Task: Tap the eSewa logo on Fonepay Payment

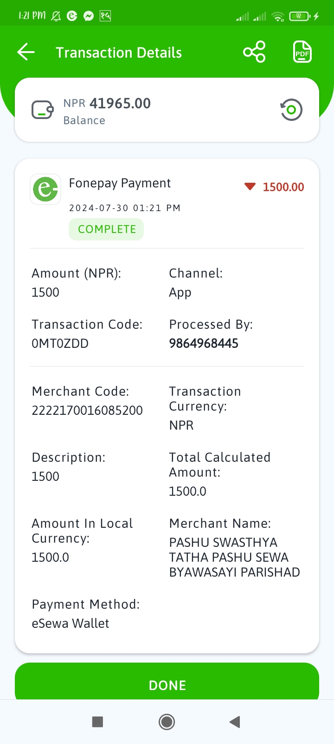Action: 45,189
